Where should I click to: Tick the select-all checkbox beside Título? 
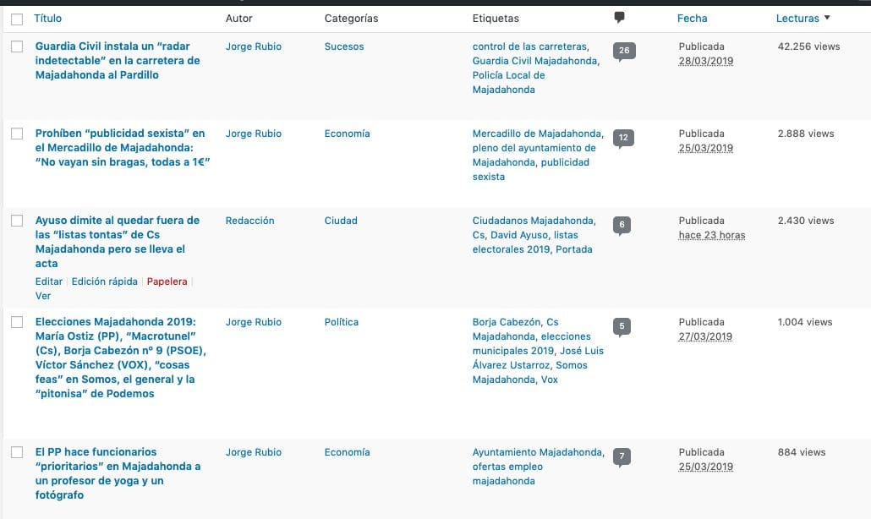[x=17, y=19]
